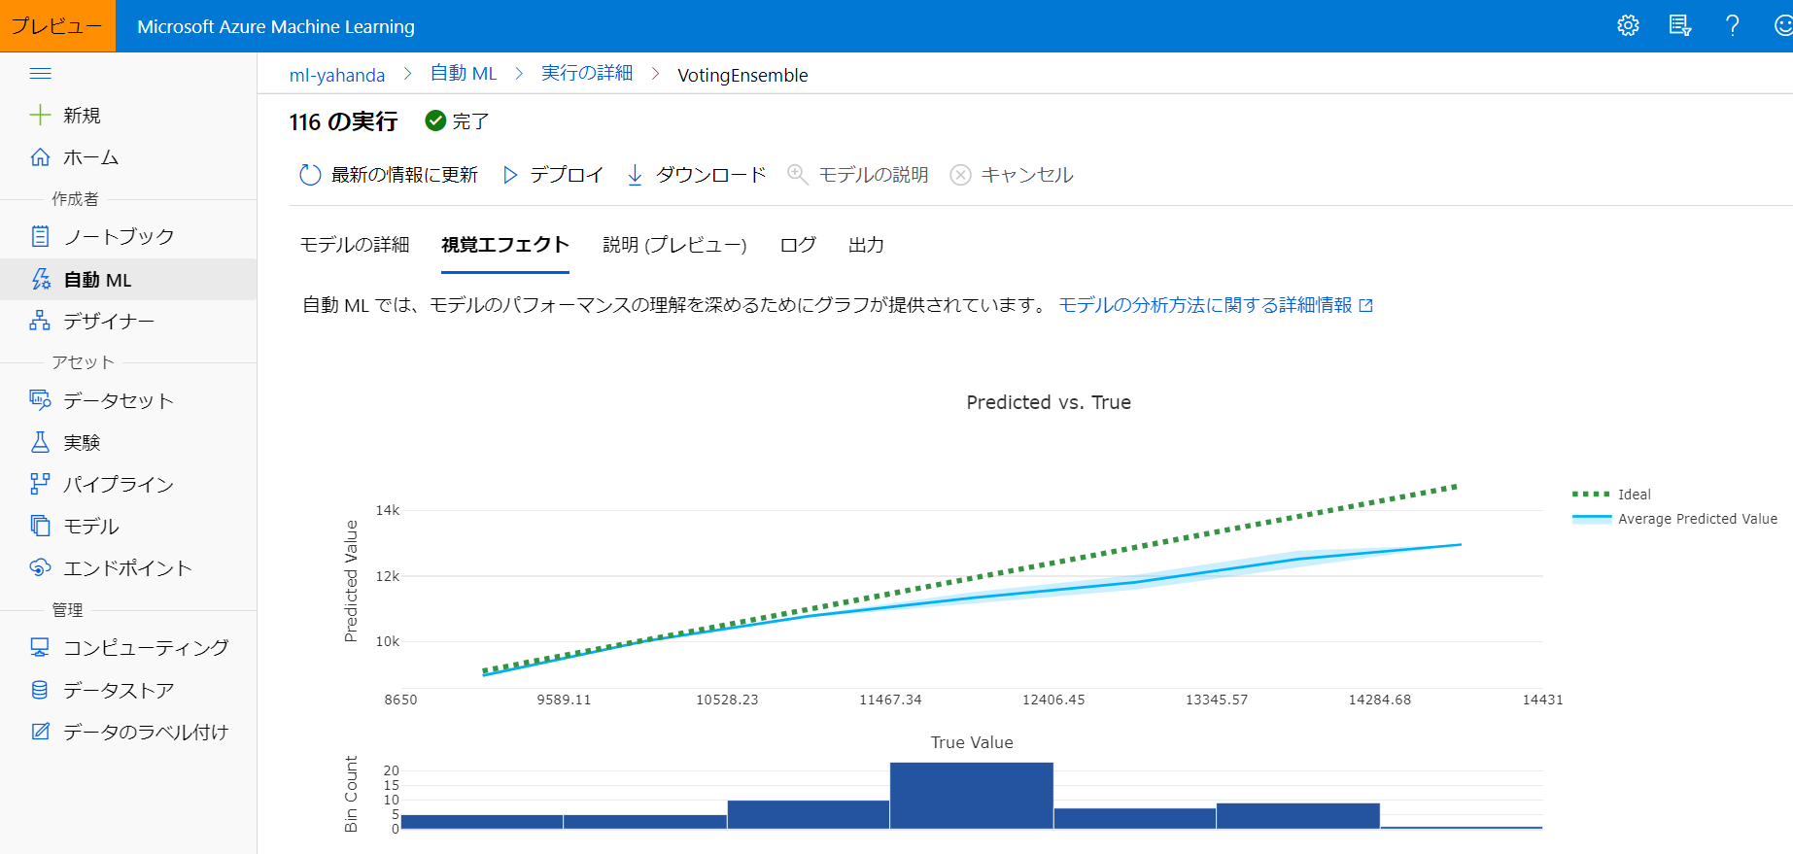The width and height of the screenshot is (1793, 854).
Task: Switch to the 出力 tab
Action: click(866, 245)
